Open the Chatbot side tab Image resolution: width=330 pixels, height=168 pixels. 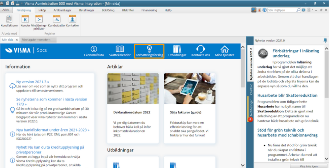(251, 90)
